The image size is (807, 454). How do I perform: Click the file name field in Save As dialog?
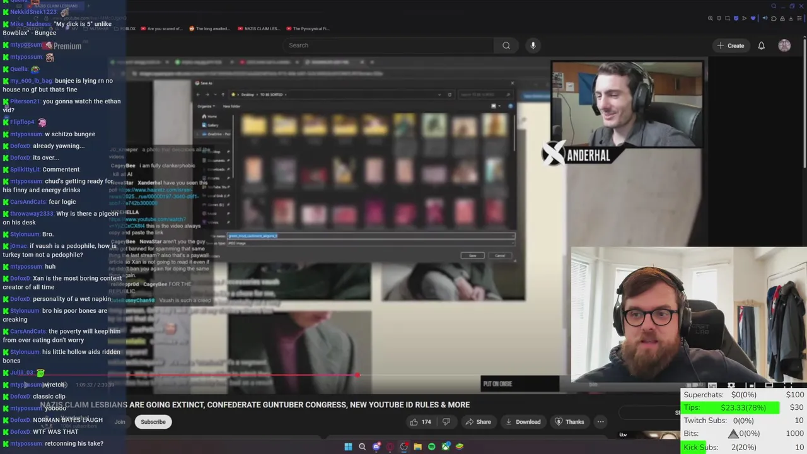coord(371,236)
